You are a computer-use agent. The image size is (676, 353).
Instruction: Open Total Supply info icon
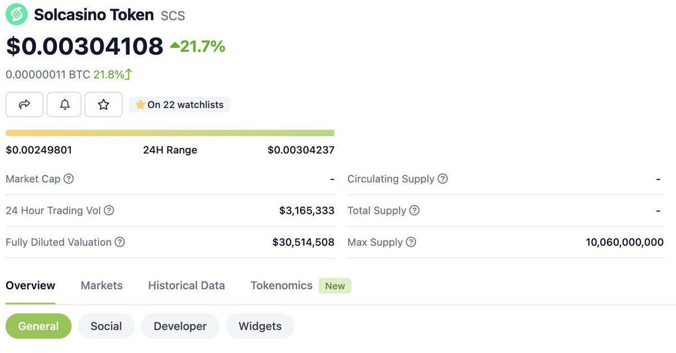click(x=415, y=210)
